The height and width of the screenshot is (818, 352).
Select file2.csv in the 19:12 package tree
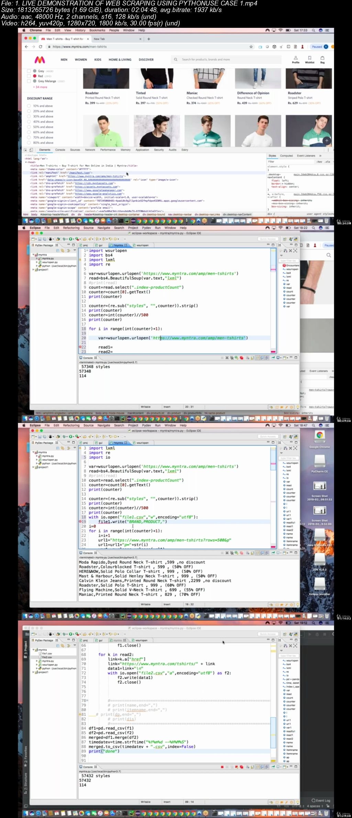pyautogui.click(x=47, y=657)
